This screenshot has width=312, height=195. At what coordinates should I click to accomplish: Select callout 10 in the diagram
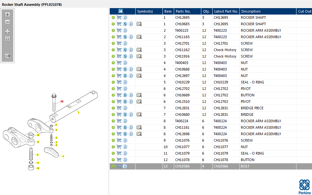pyautogui.click(x=38, y=135)
